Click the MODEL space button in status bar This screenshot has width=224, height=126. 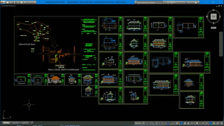[138, 123]
